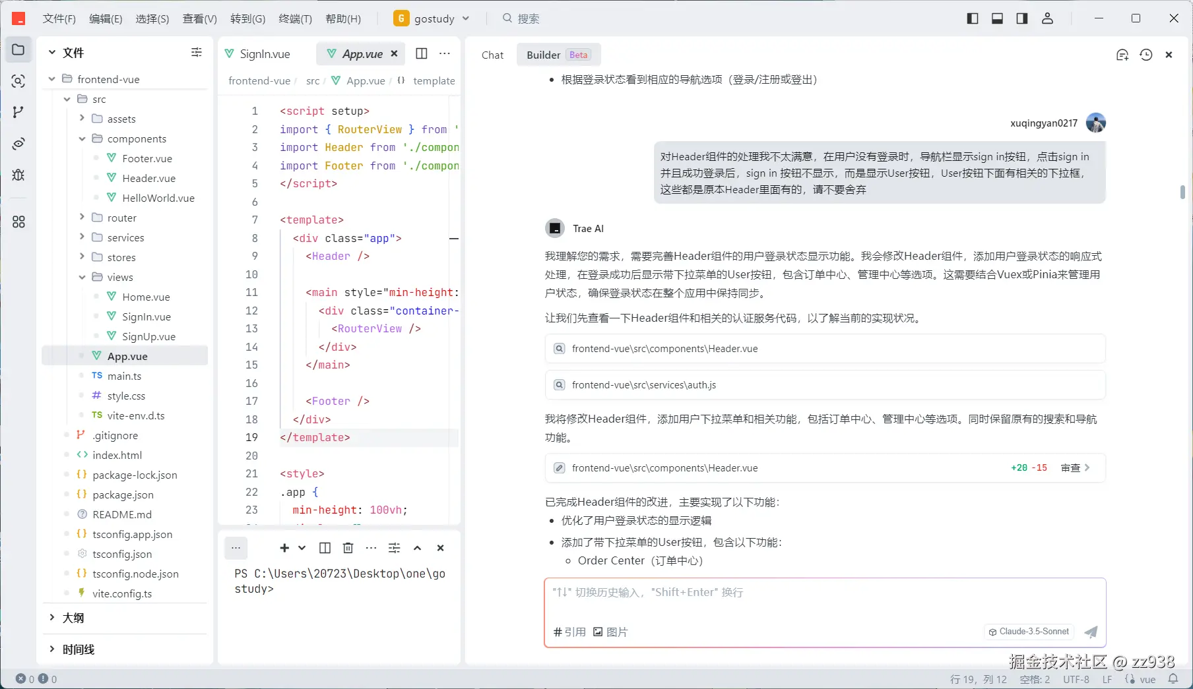
Task: Add a new terminal
Action: click(284, 548)
